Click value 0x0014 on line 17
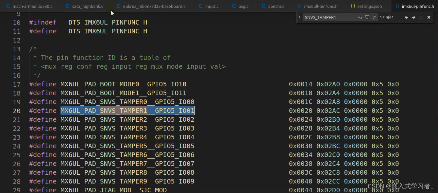The height and width of the screenshot is (193, 438). (x=301, y=84)
